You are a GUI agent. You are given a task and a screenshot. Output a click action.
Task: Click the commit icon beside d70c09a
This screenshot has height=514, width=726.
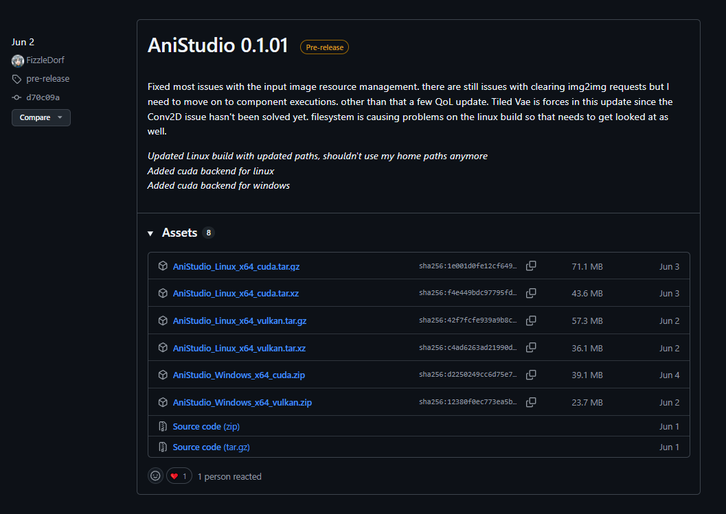(x=16, y=97)
